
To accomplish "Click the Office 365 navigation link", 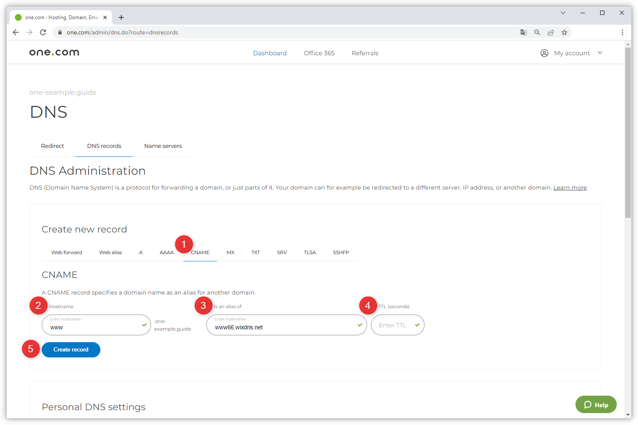I will click(x=319, y=53).
